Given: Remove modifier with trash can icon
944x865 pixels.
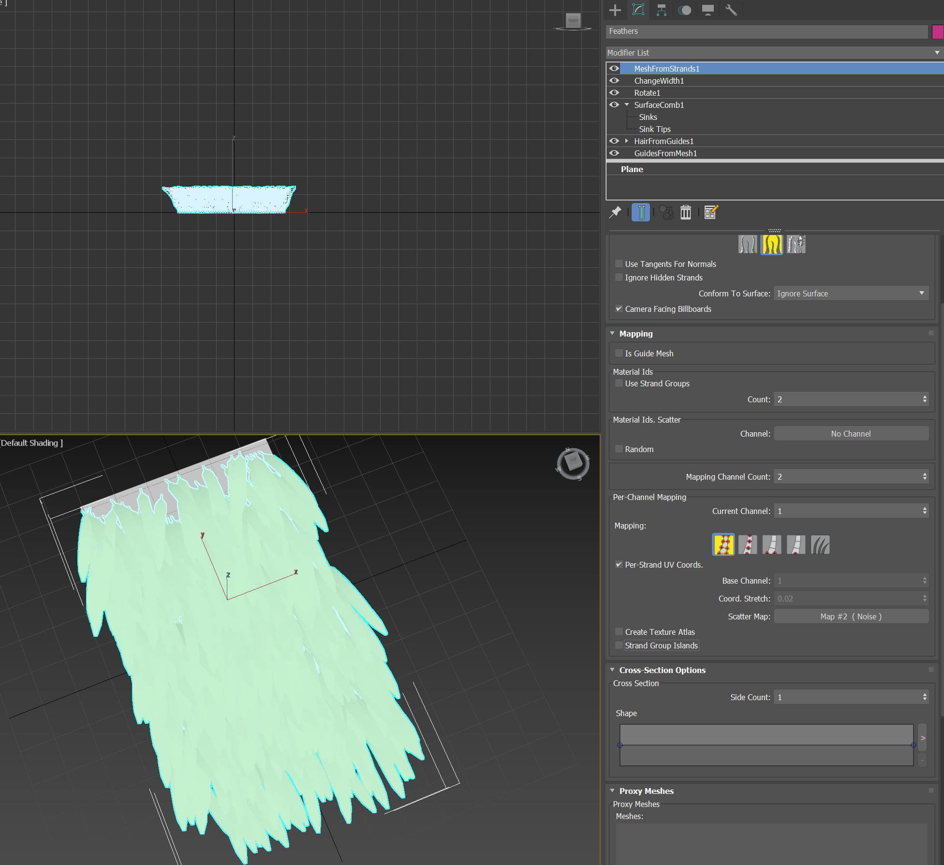Looking at the screenshot, I should pyautogui.click(x=685, y=212).
